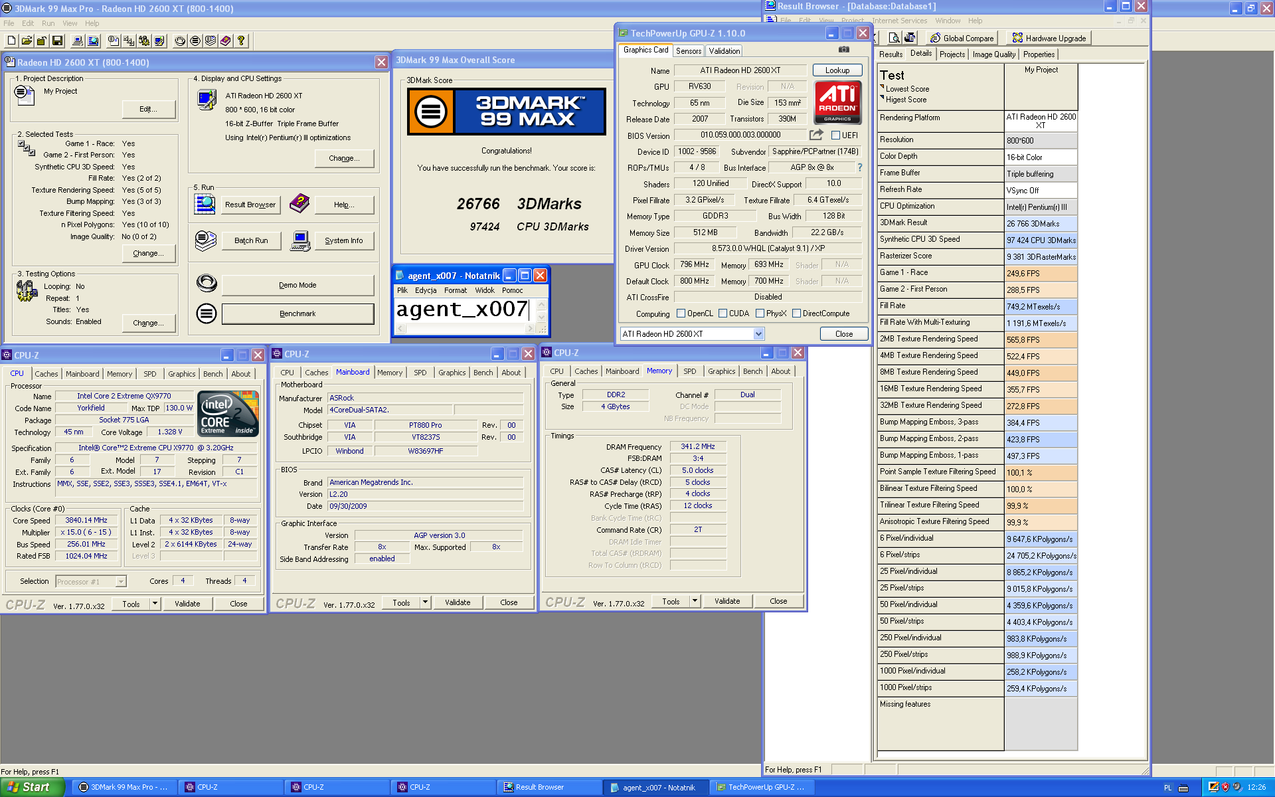This screenshot has height=797, width=1275.
Task: Switch to TechPowerUp GPU-Z in the taskbar
Action: click(761, 787)
